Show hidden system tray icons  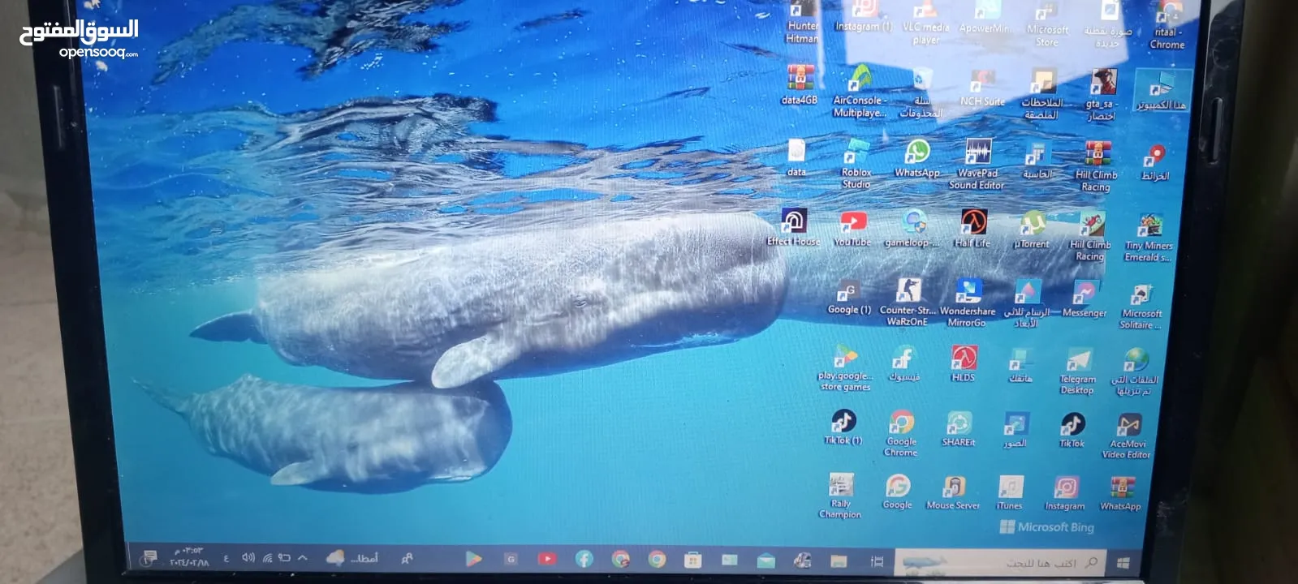point(303,557)
